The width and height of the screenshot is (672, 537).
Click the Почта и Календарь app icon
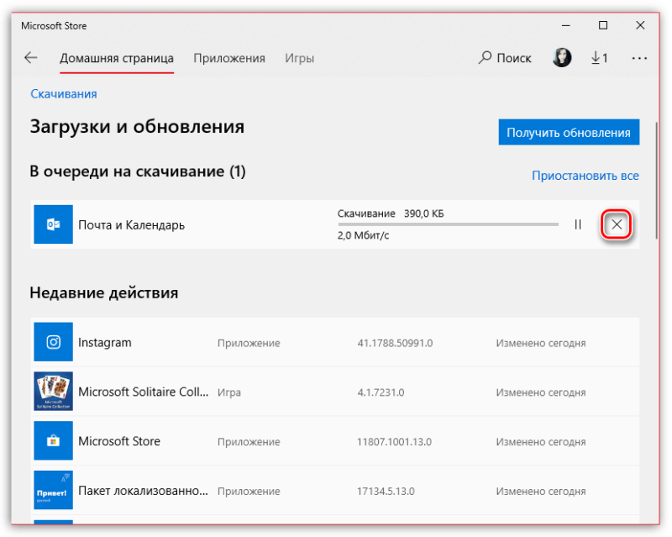coord(53,224)
